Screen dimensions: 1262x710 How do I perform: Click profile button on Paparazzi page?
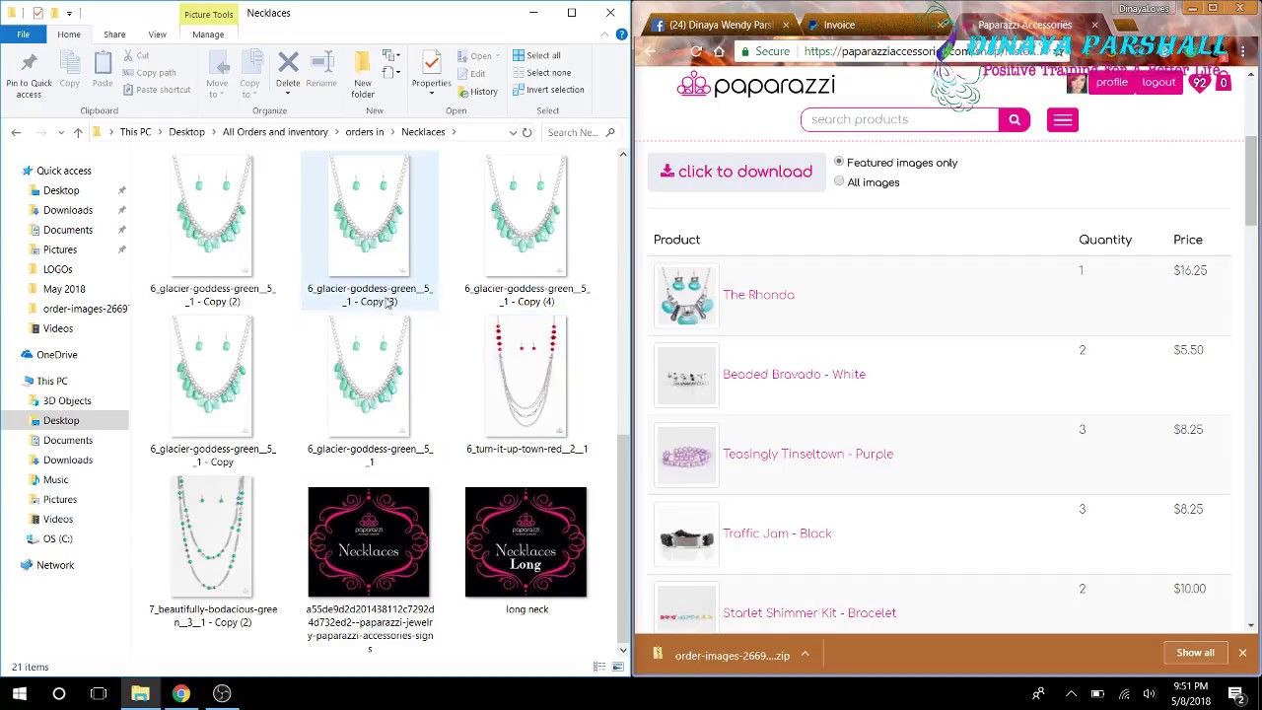click(x=1111, y=83)
